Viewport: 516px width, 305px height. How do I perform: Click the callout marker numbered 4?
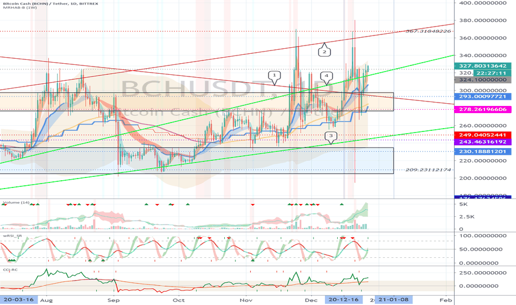click(327, 76)
